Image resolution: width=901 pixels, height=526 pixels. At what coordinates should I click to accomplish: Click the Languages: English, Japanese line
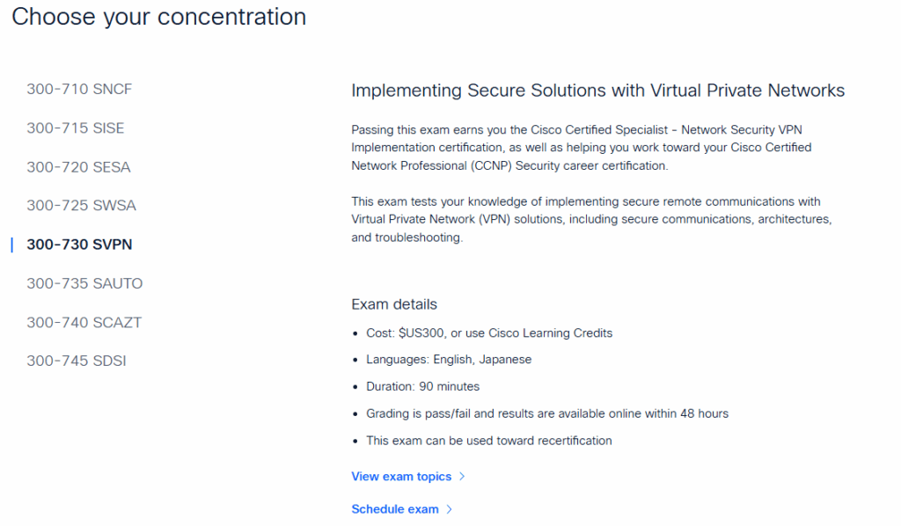pos(449,360)
